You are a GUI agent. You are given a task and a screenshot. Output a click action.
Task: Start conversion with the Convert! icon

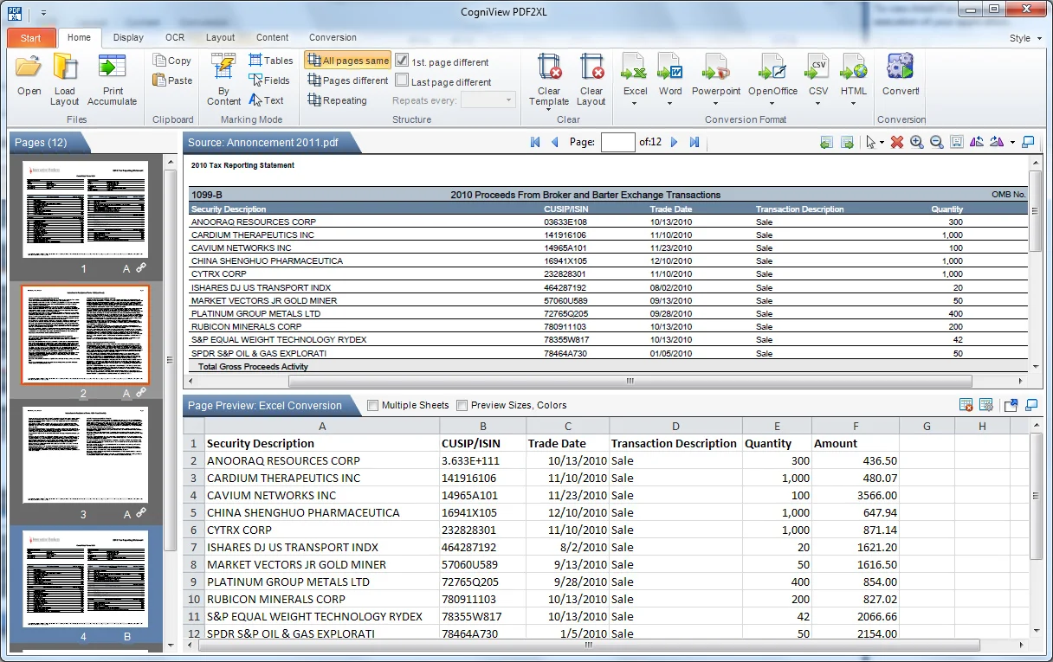point(901,74)
